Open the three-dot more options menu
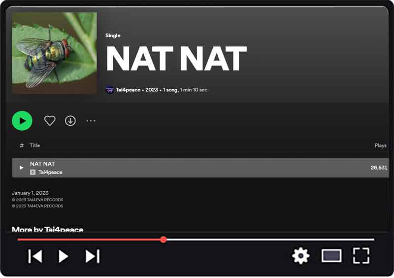 [91, 121]
